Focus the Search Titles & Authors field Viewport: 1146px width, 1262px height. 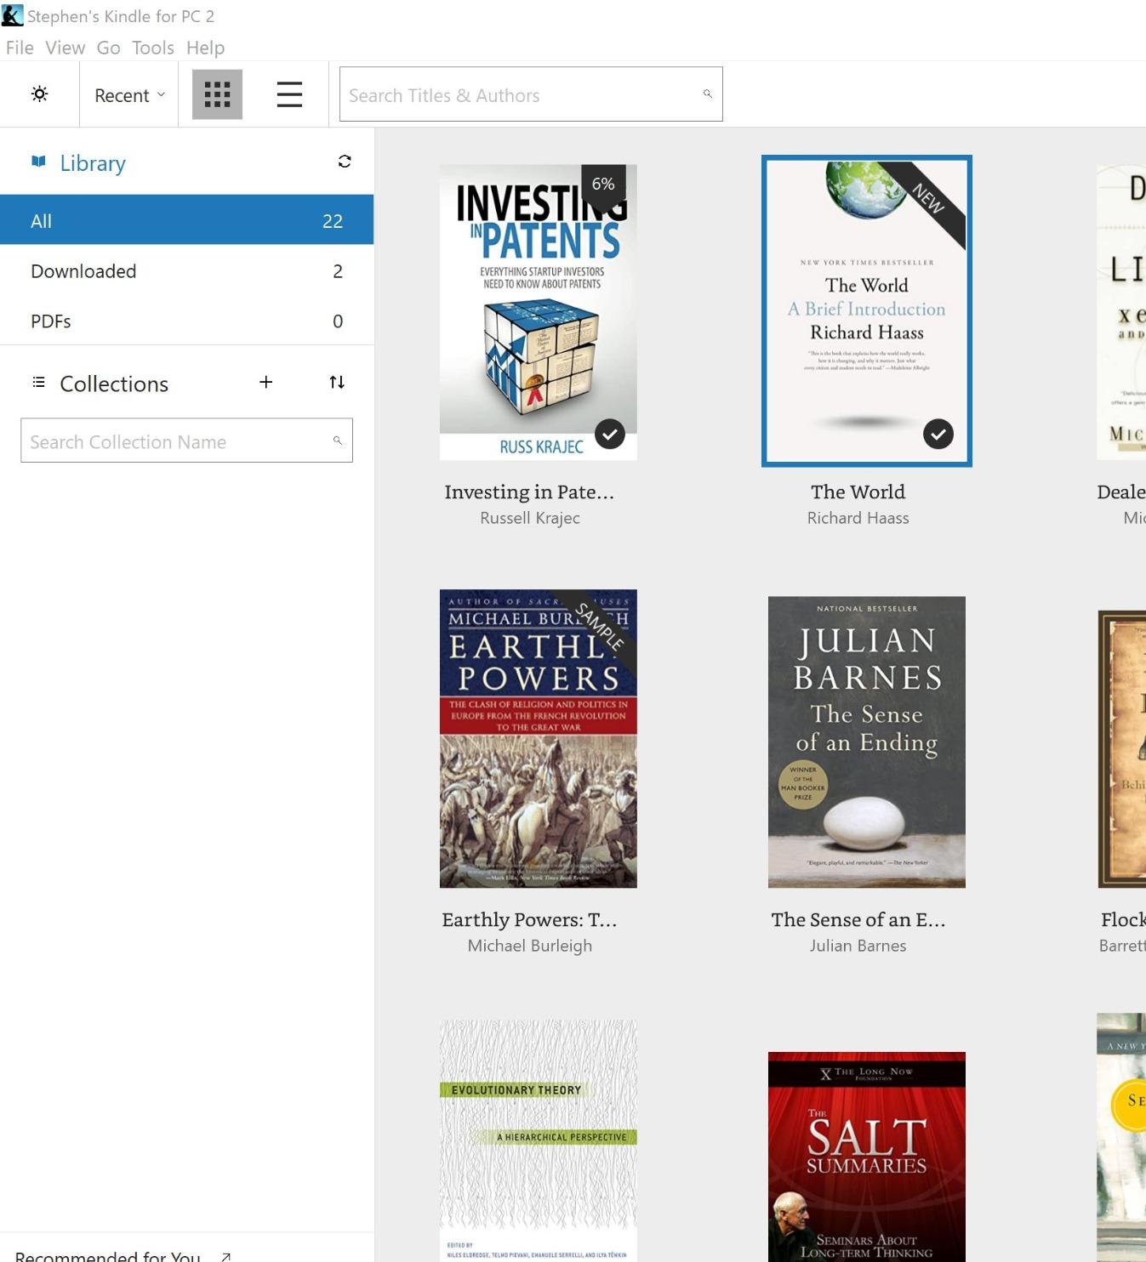531,94
